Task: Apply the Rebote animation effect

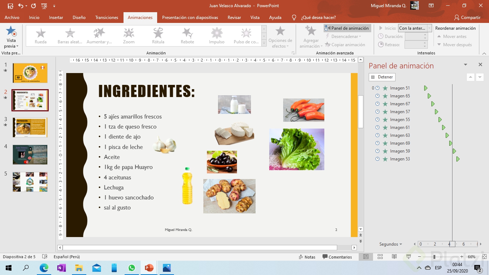Action: pos(187,36)
